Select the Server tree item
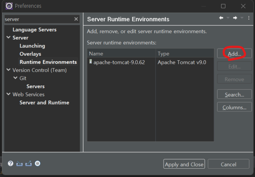This screenshot has width=255, height=177. 20,38
